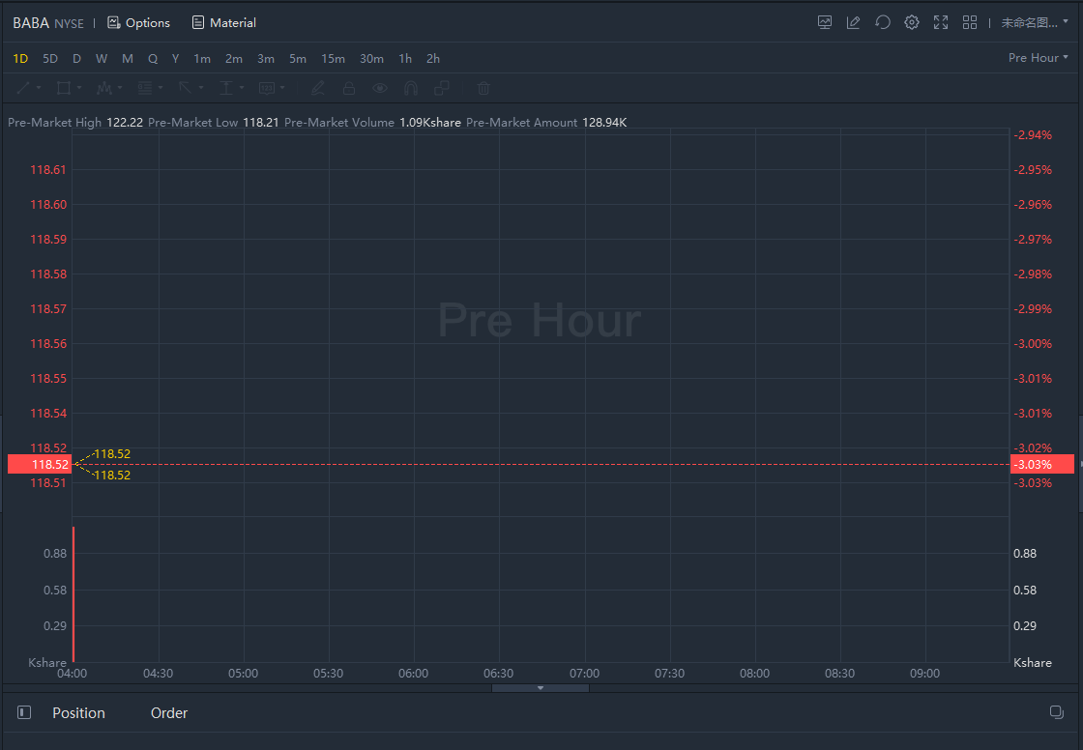Select the Y yearly timeframe
Viewport: 1083px width, 750px height.
(175, 59)
